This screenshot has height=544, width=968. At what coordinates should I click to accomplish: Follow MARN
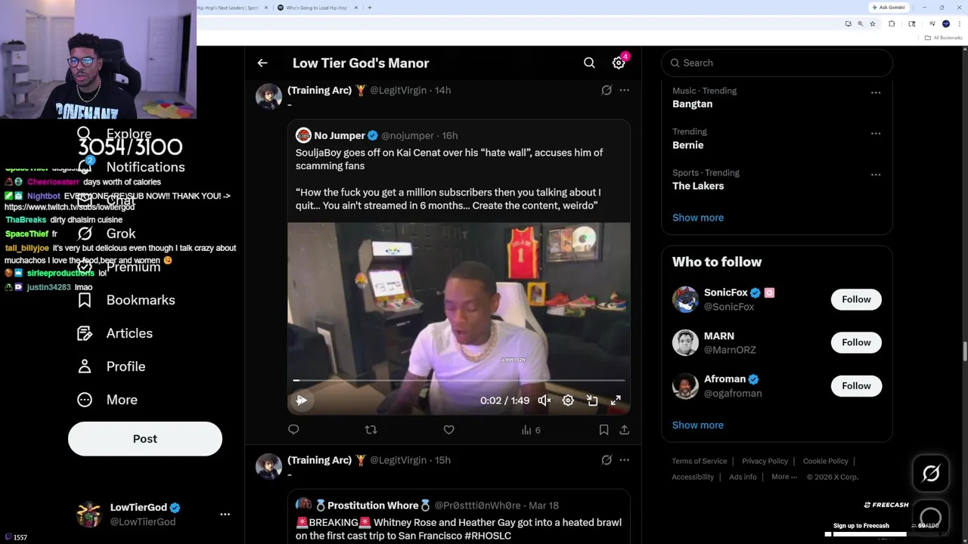(856, 342)
